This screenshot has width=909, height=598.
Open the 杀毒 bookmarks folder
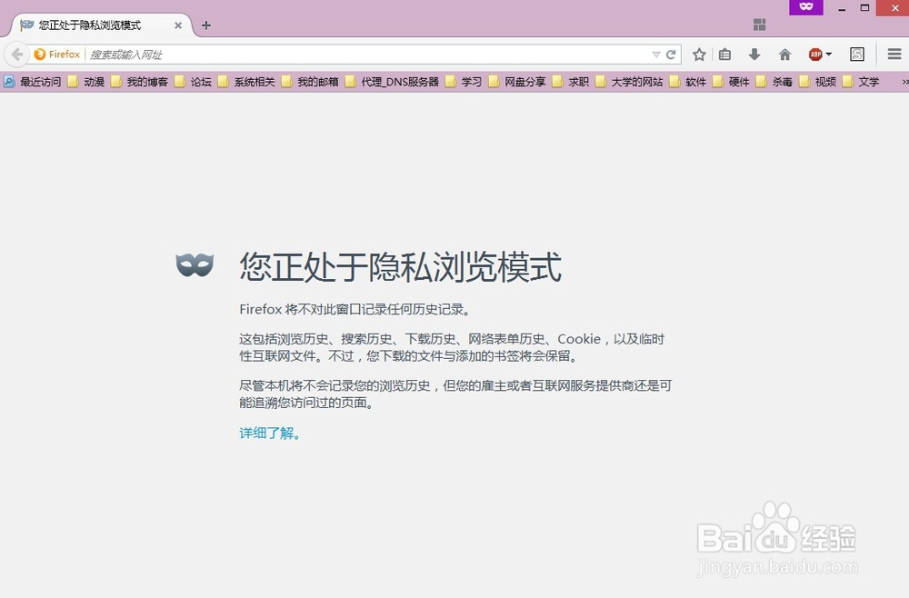pos(774,82)
